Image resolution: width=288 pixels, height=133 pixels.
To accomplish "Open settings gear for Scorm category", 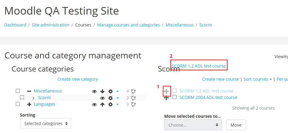I will coord(110,98).
